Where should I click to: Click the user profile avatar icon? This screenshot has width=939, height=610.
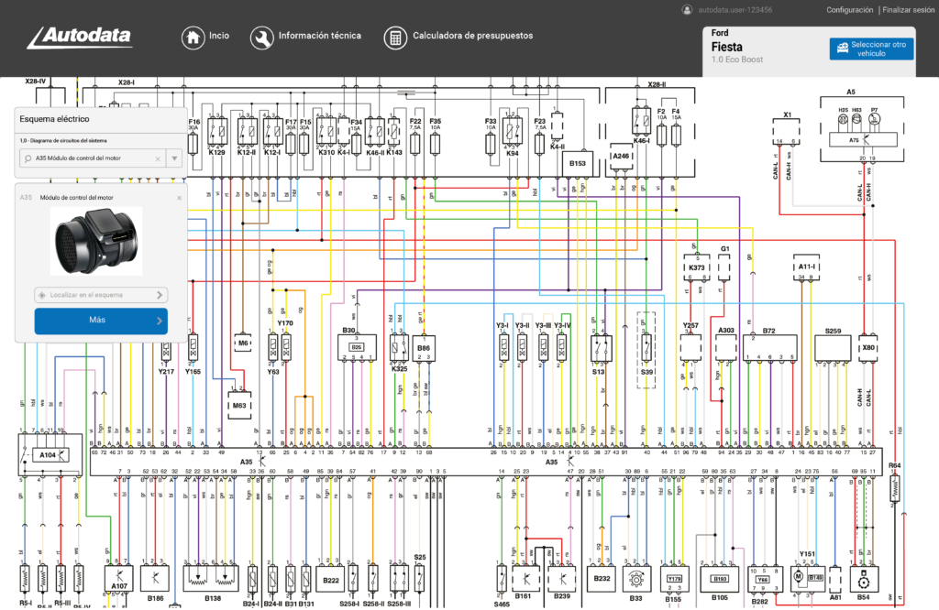click(687, 10)
